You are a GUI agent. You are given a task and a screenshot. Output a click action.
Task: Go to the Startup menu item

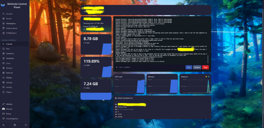[9, 78]
